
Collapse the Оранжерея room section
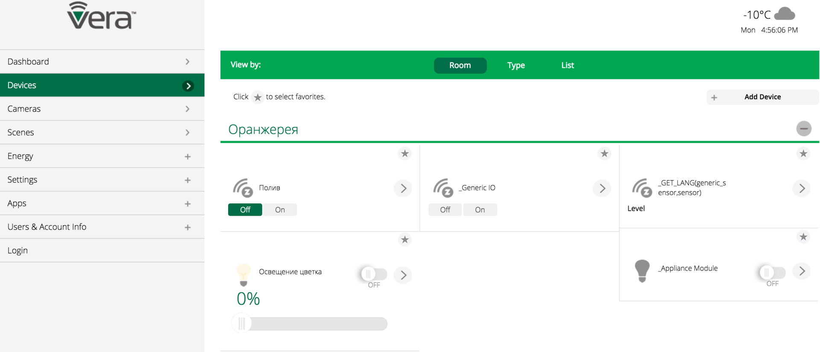pos(804,128)
